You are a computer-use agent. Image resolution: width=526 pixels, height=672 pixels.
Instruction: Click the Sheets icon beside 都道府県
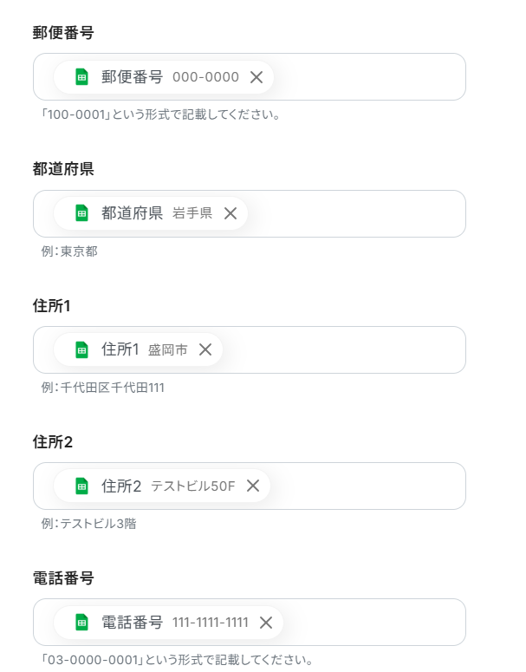click(82, 213)
